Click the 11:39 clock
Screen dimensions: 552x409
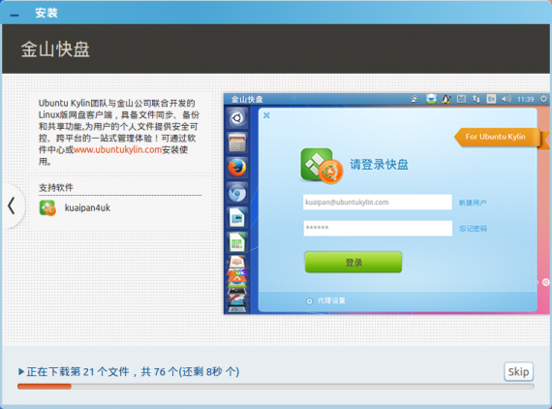(x=526, y=100)
